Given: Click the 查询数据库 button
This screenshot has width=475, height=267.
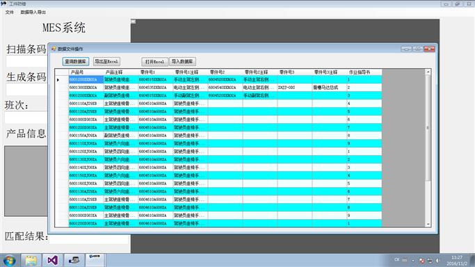Looking at the screenshot, I should [x=76, y=61].
